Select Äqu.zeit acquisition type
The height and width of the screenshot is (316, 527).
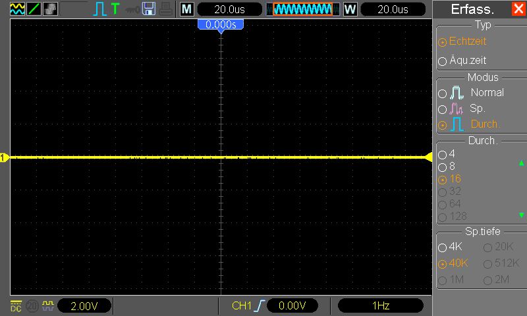click(462, 61)
